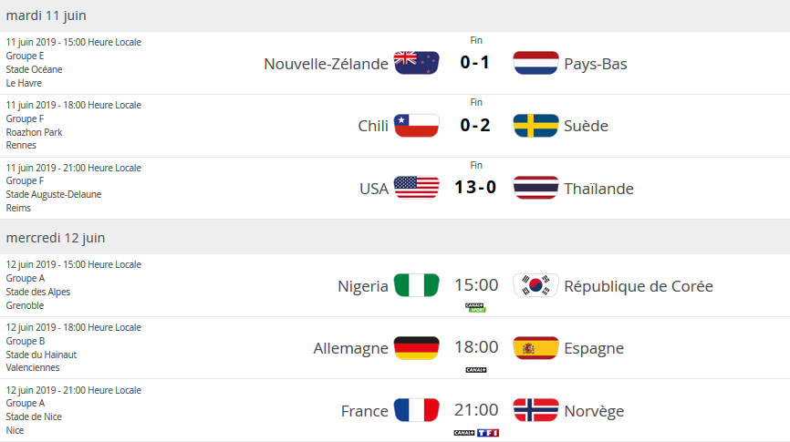790x442 pixels.
Task: Open the USA 13-0 Thaïlande score
Action: tap(475, 189)
